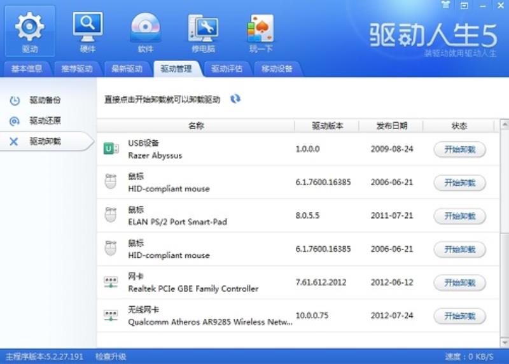Click the Razer Abyssus device name

click(x=155, y=155)
